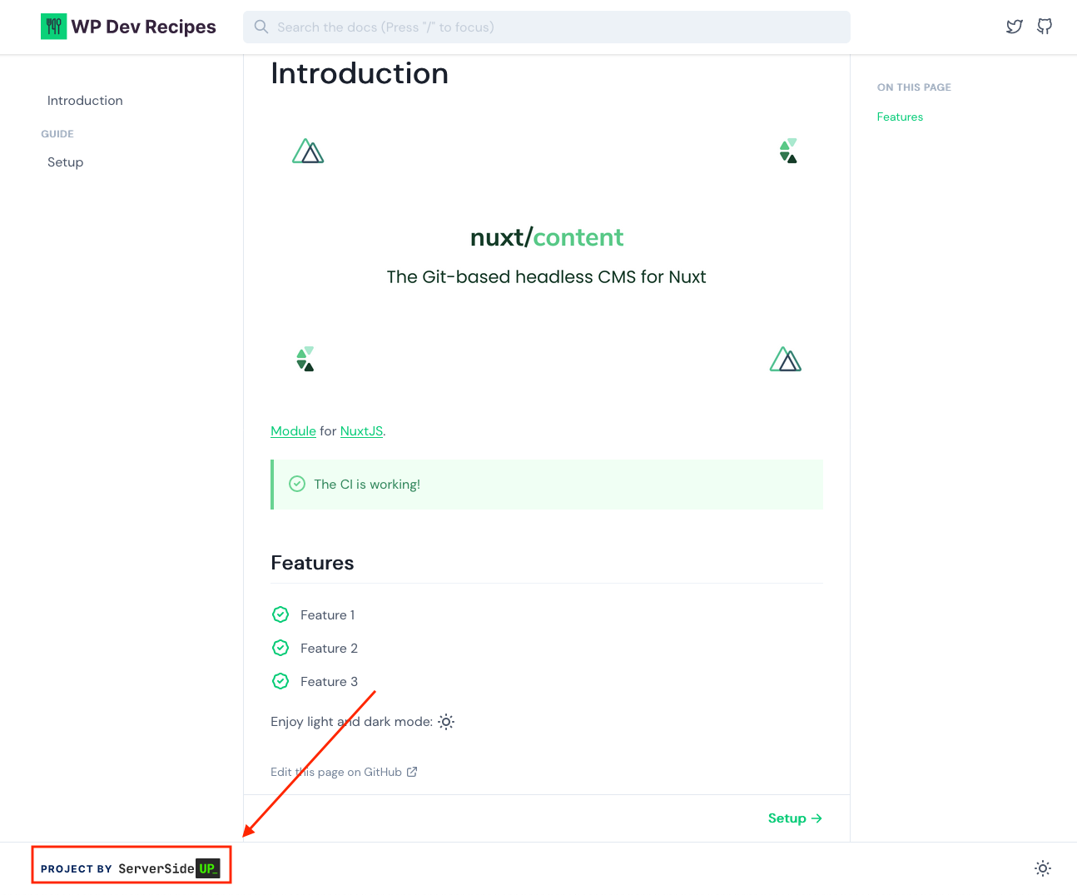
Task: Click the WP Dev Recipes fork-and-knife logo icon
Action: tap(53, 26)
